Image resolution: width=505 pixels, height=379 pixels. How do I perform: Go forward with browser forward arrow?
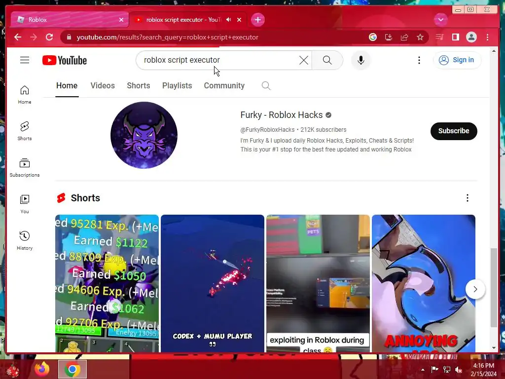[34, 37]
